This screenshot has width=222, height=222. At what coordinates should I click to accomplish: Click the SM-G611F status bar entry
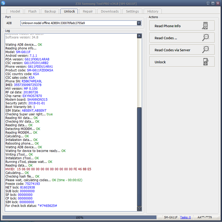click(171, 217)
